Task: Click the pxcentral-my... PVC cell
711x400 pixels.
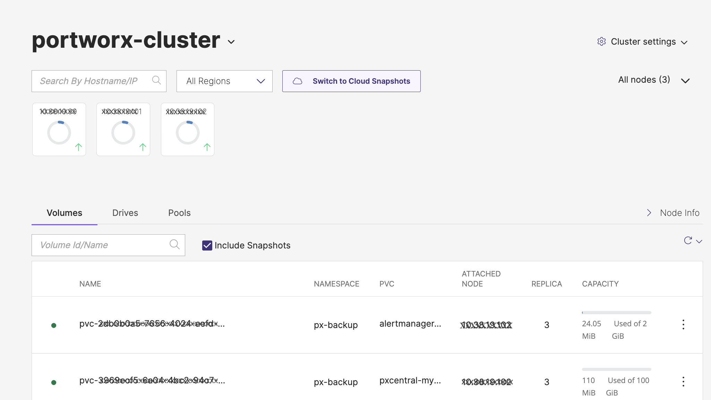Action: (x=410, y=380)
